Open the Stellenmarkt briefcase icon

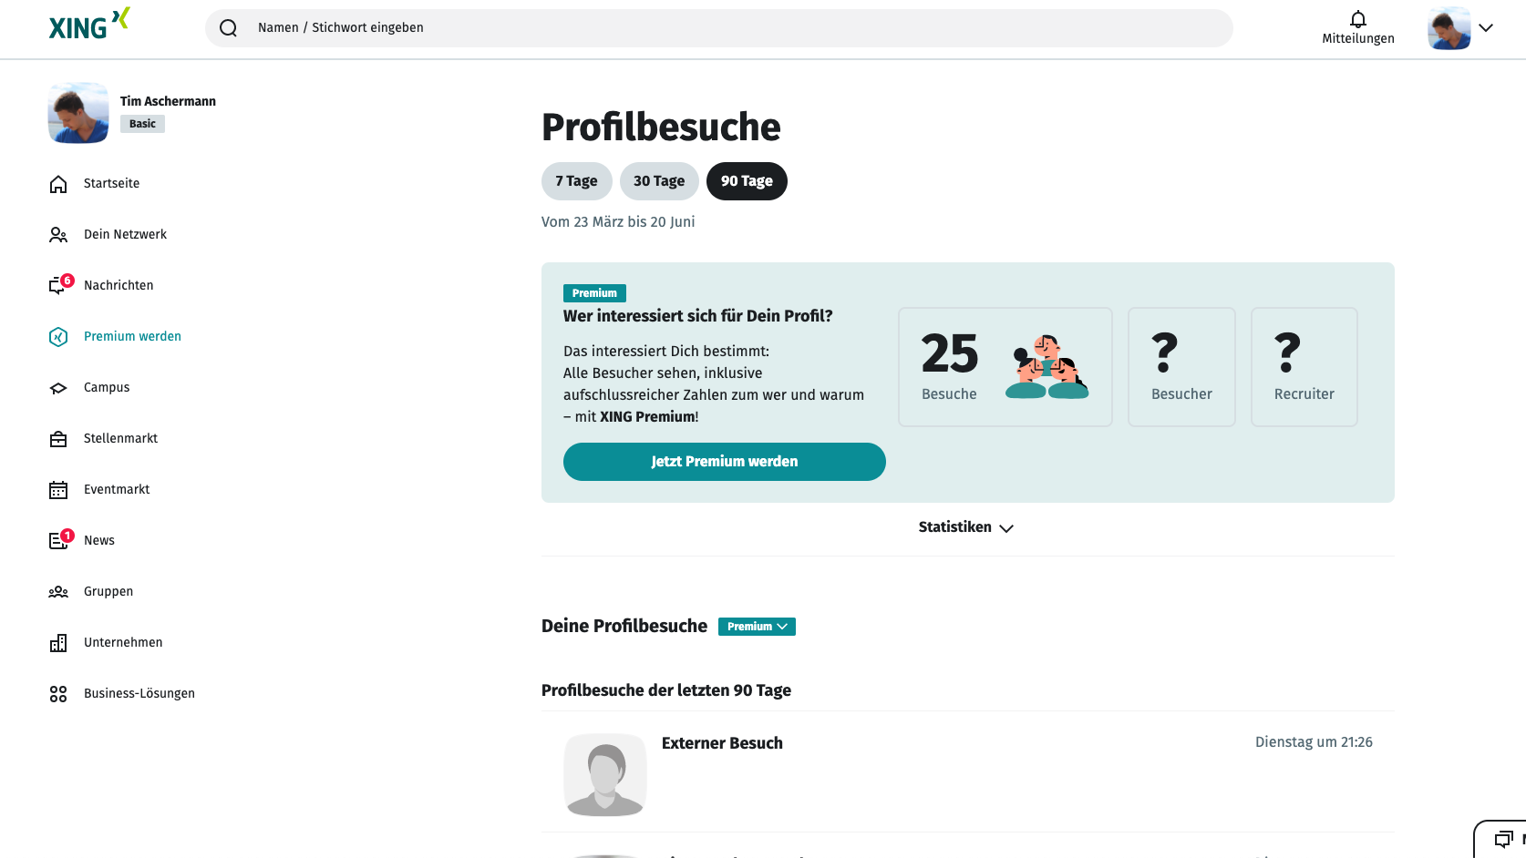point(58,439)
